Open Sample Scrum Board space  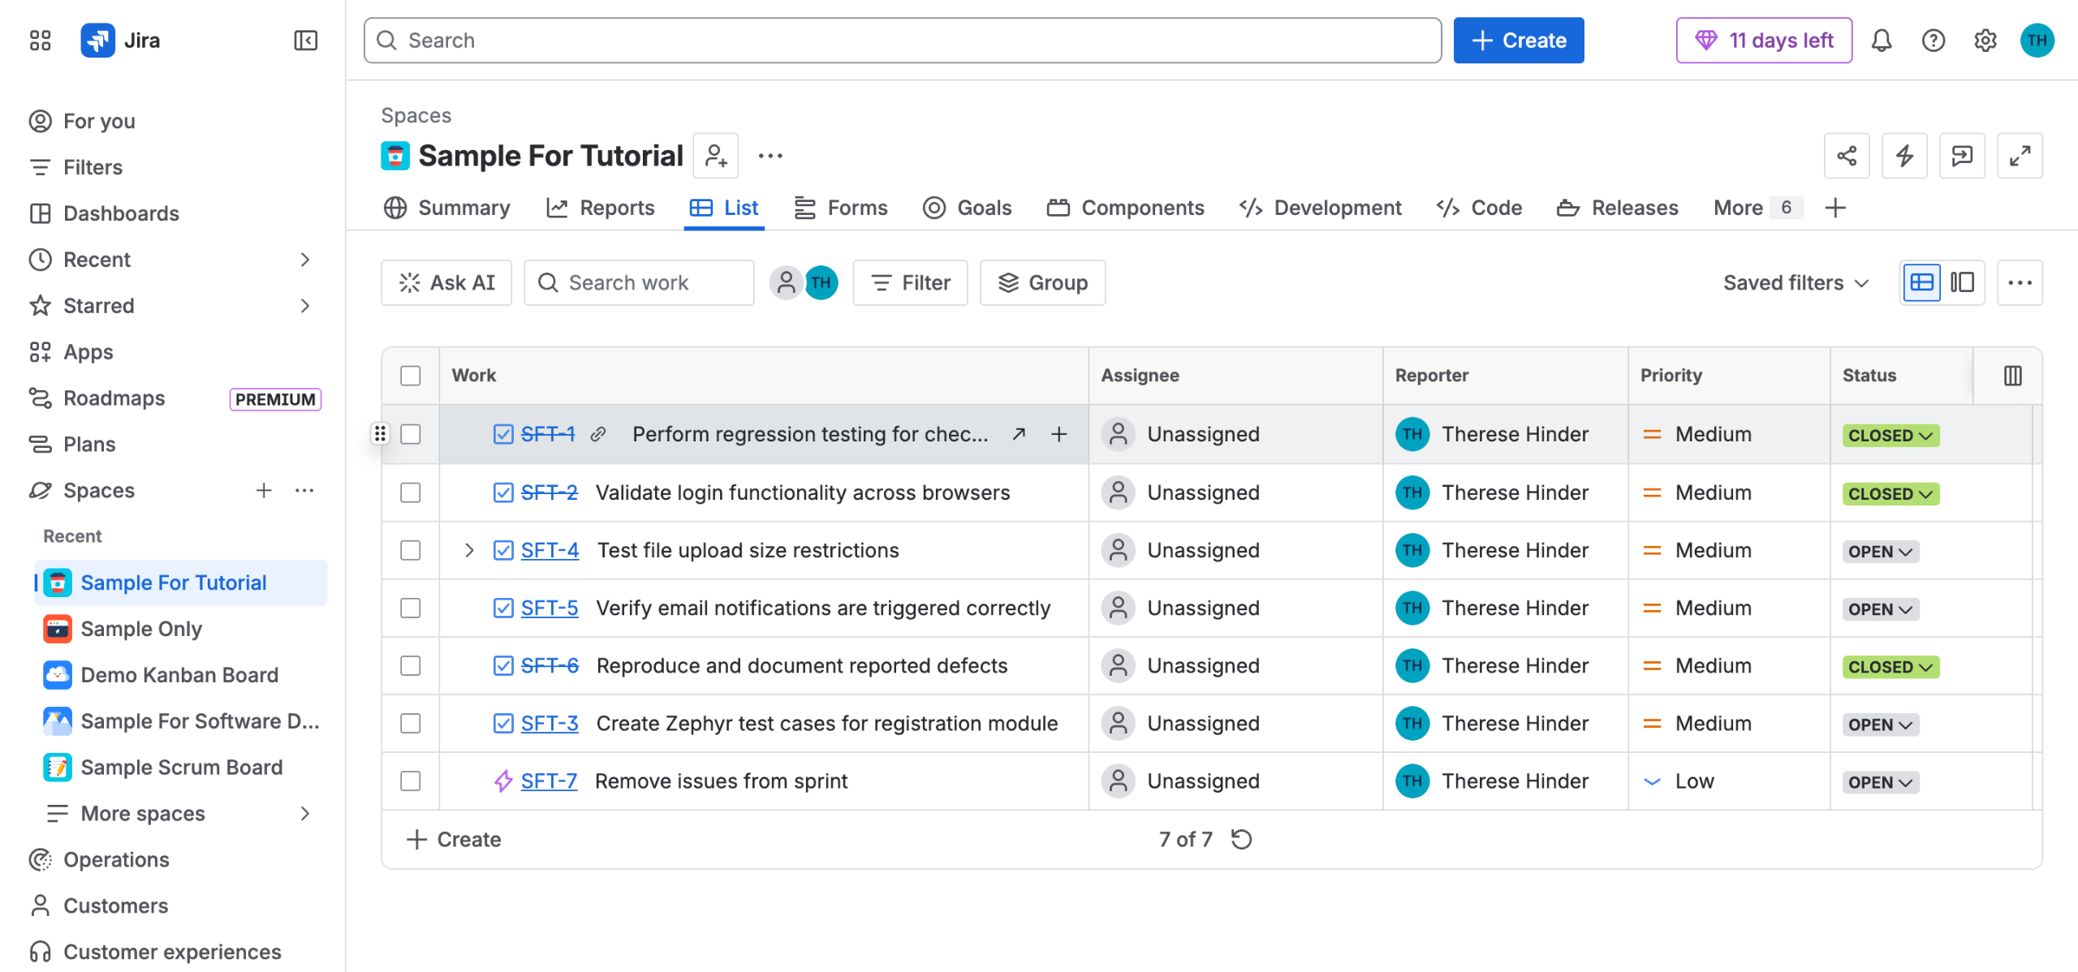(x=180, y=767)
